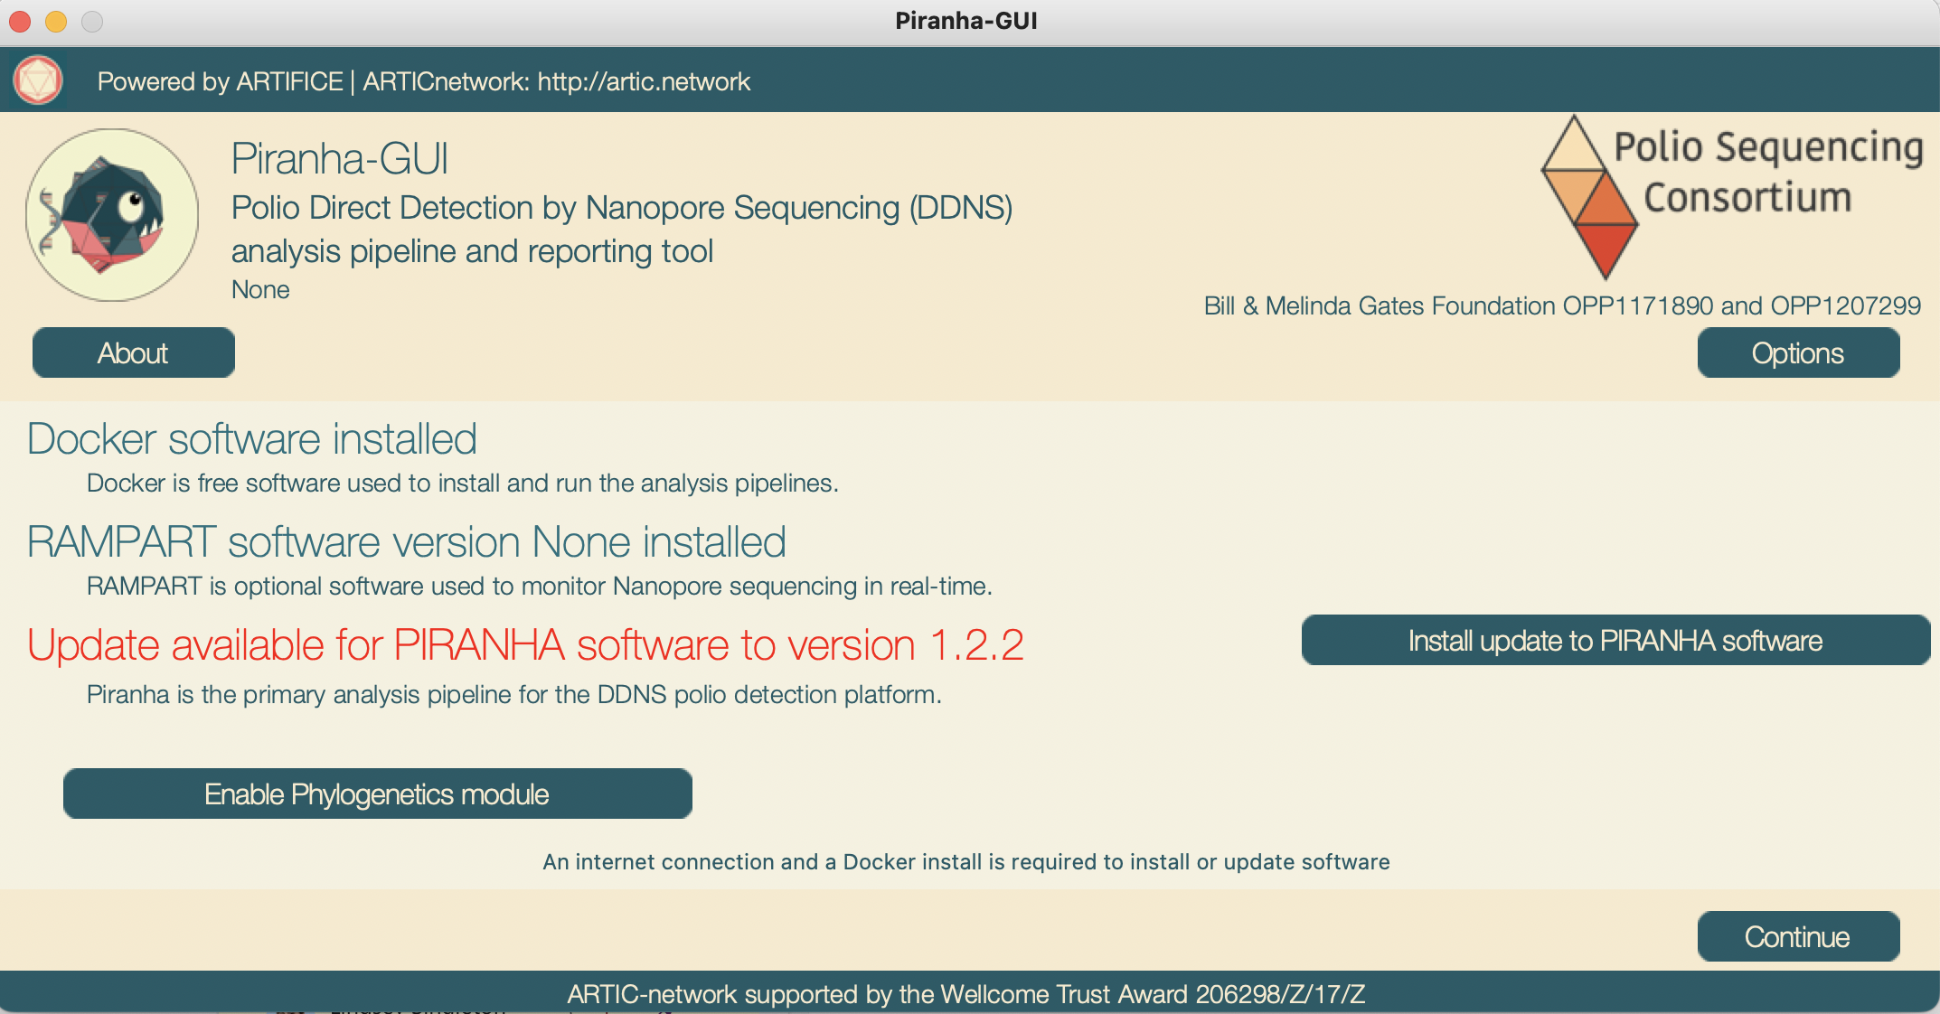This screenshot has width=1940, height=1014.
Task: Click 'RAMPART is optional software' description
Action: (x=540, y=587)
